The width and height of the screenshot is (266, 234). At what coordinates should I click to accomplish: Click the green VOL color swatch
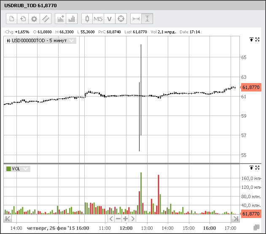coord(8,169)
